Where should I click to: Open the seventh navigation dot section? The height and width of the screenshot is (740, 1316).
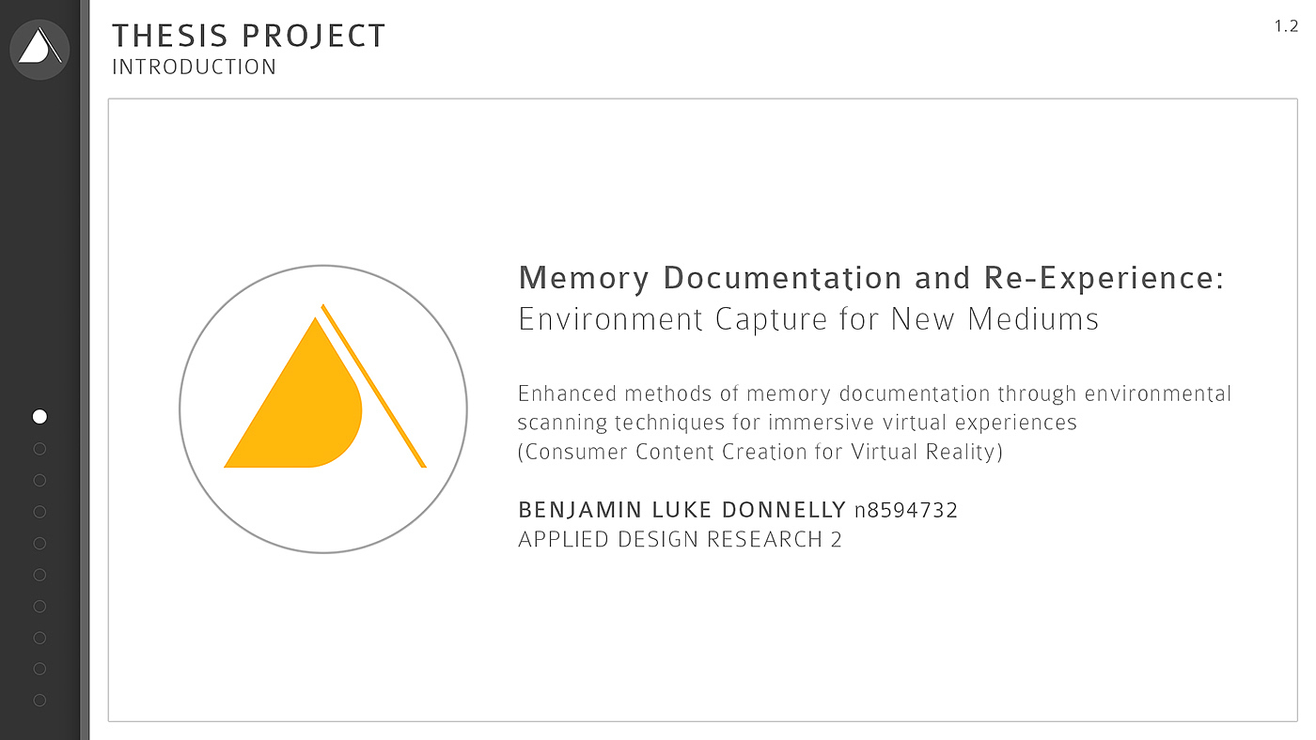point(39,606)
